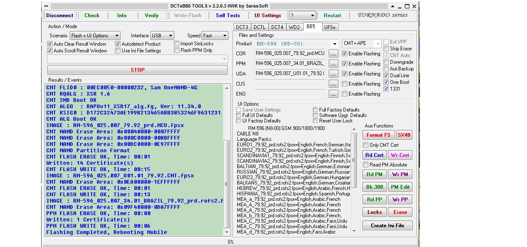Image resolution: width=527 pixels, height=247 pixels.
Task: Enable Full Factory Defaults checkbox
Action: (315, 110)
